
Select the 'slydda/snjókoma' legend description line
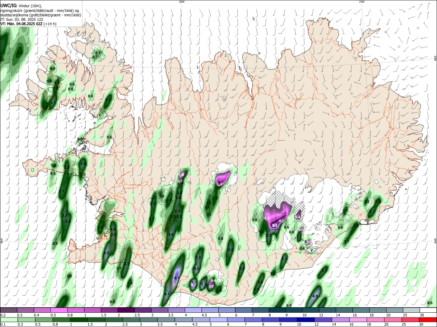(x=40, y=15)
